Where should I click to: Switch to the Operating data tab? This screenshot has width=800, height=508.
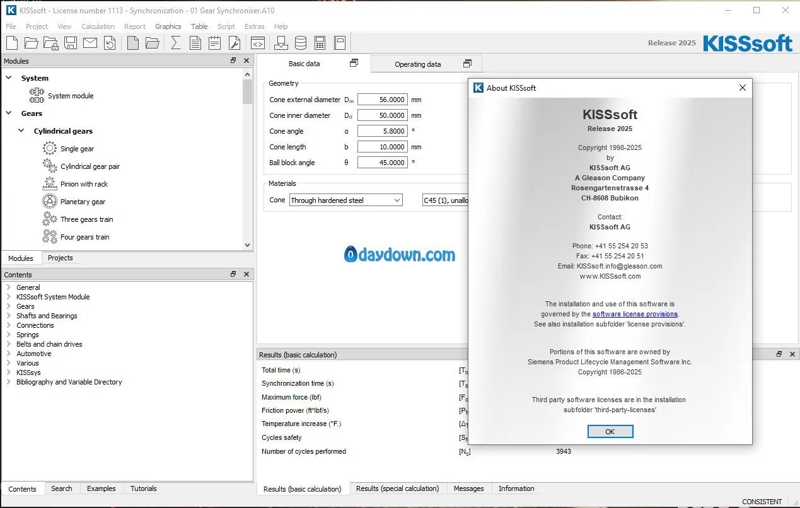click(x=426, y=64)
